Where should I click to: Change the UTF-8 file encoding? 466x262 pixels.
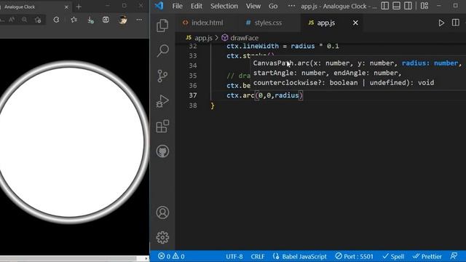coord(234,257)
